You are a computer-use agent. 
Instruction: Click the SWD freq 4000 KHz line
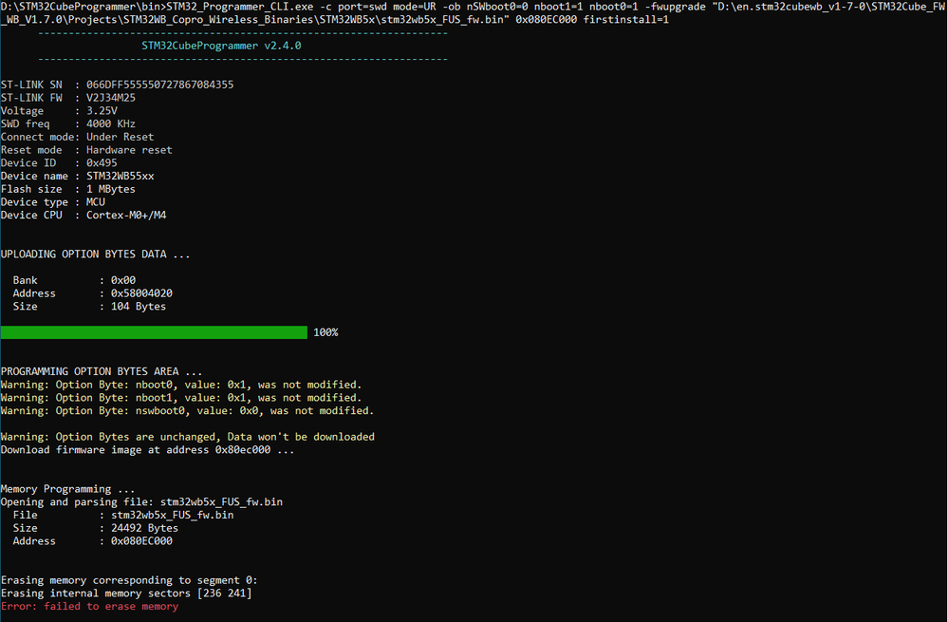(68, 123)
